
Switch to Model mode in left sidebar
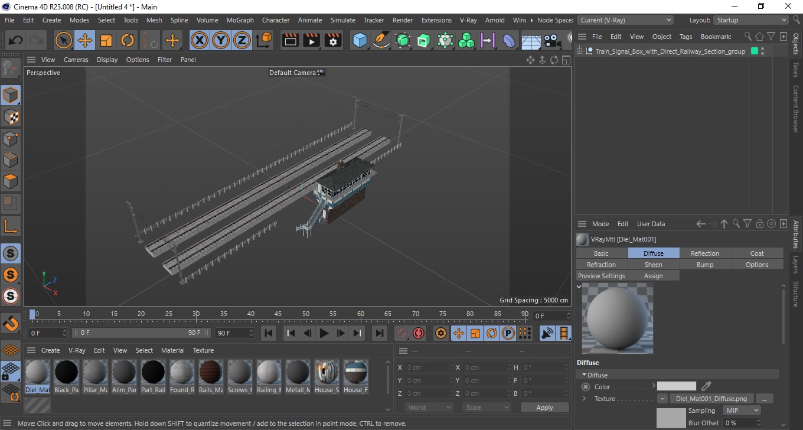pos(11,95)
